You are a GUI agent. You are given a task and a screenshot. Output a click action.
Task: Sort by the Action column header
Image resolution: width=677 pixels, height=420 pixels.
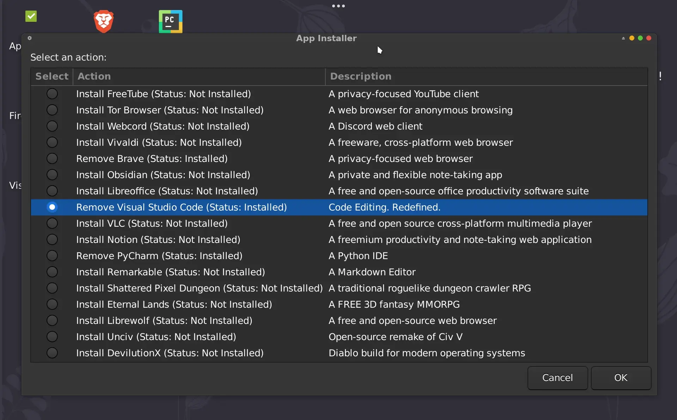[199, 76]
